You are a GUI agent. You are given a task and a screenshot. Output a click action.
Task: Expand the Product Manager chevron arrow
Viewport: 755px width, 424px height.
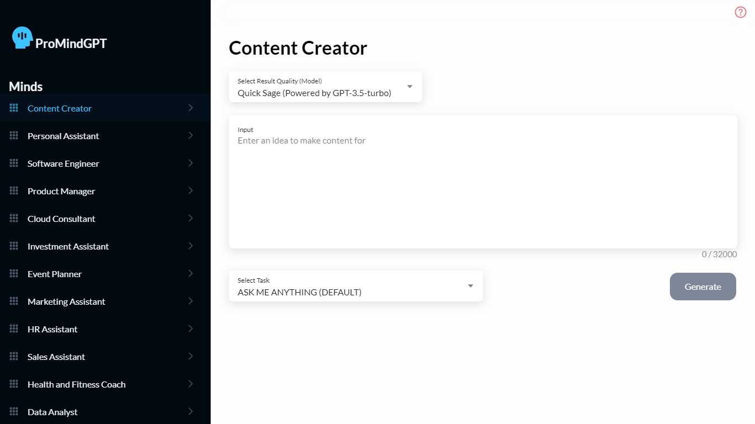tap(191, 191)
